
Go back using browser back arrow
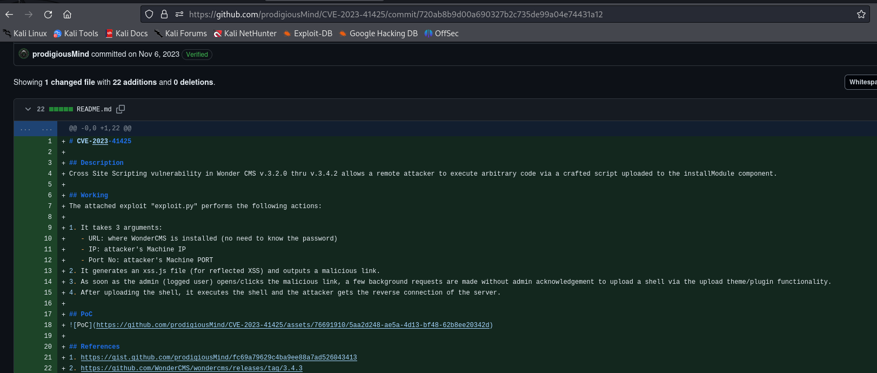click(x=9, y=15)
